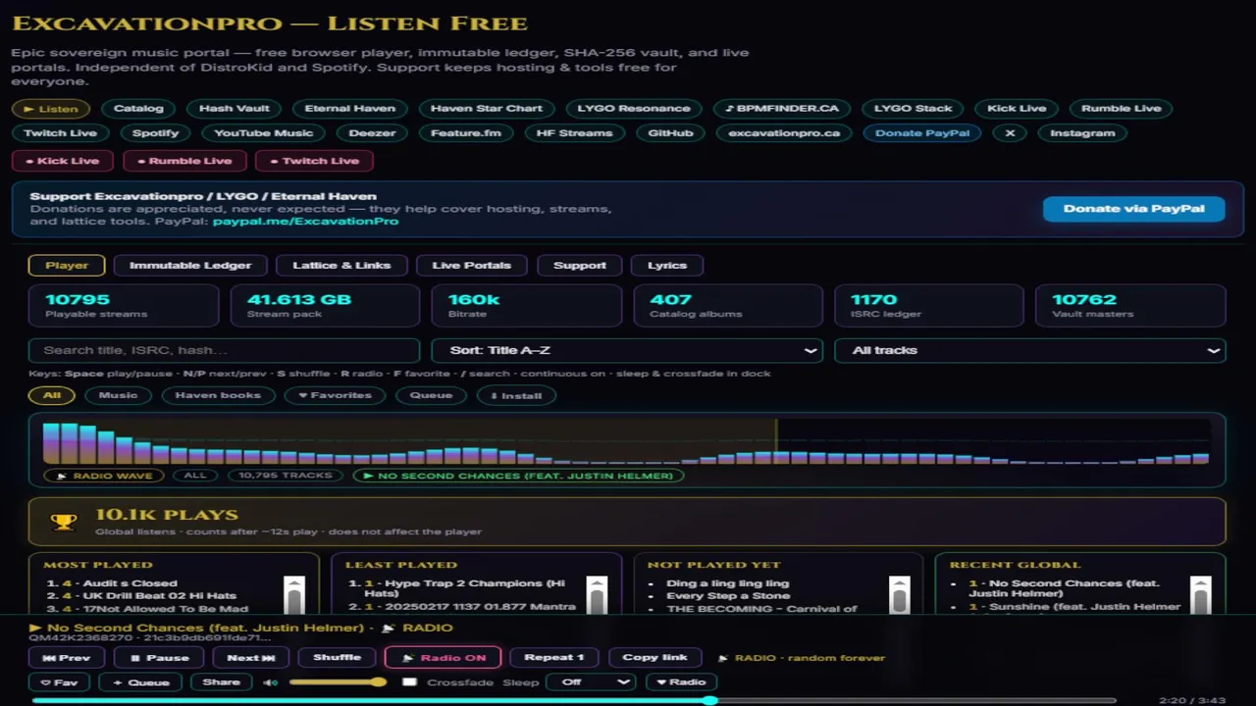Click the Most Played list scrollbar

(294, 594)
